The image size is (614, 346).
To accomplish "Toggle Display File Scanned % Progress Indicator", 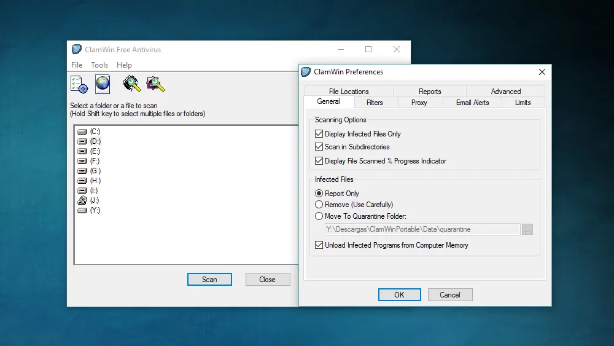I will tap(319, 160).
